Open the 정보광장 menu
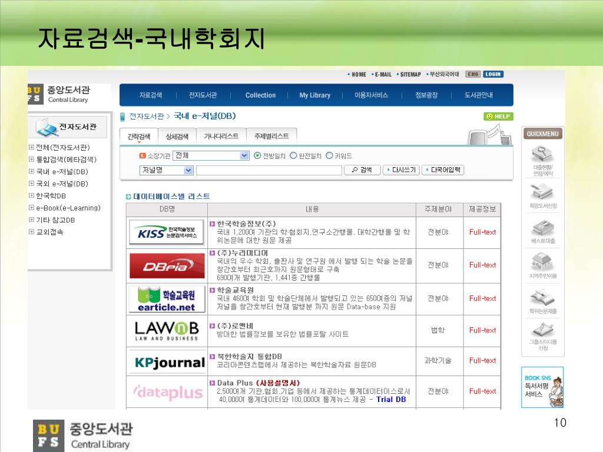 [x=426, y=95]
